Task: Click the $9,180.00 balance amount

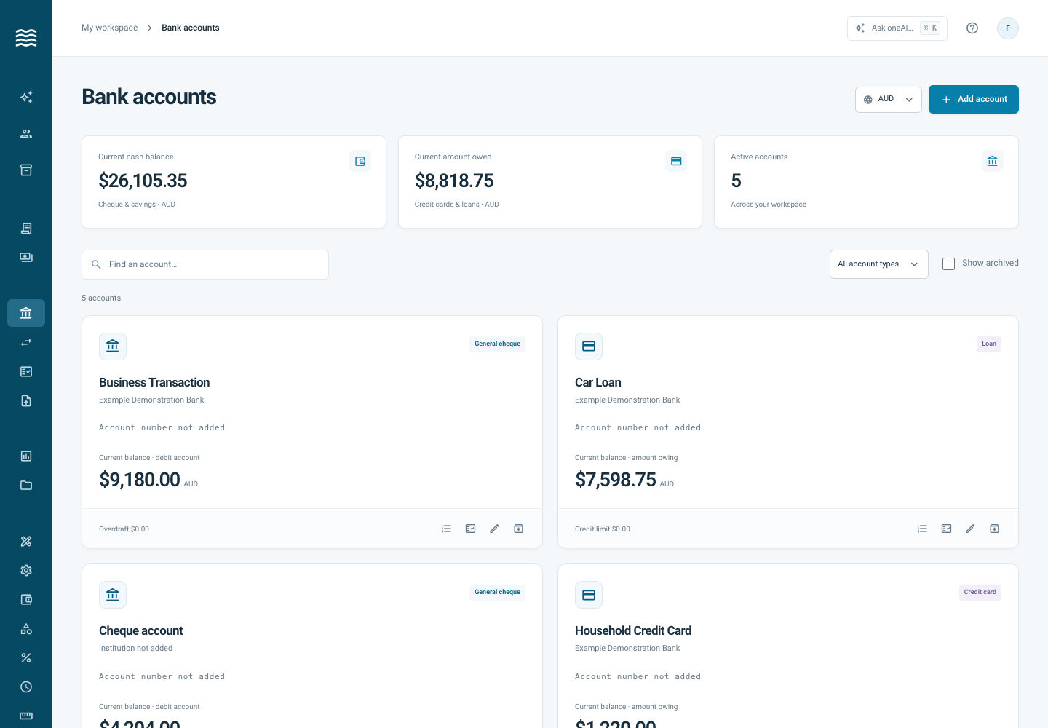Action: pos(140,480)
